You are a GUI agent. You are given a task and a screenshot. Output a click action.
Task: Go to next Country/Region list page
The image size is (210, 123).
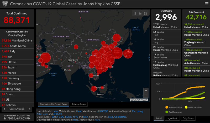30,109
